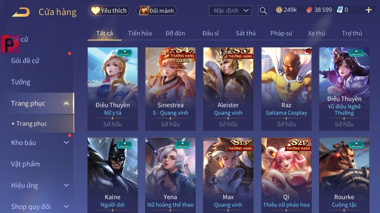Click the red gem currency icon
The image size is (380, 213).
(x=309, y=10)
